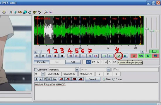Select the i syllable box
This screenshot has height=105, width=161.
click(x=102, y=62)
